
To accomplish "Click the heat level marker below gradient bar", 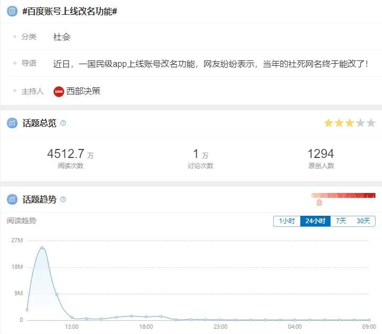I will (319, 202).
